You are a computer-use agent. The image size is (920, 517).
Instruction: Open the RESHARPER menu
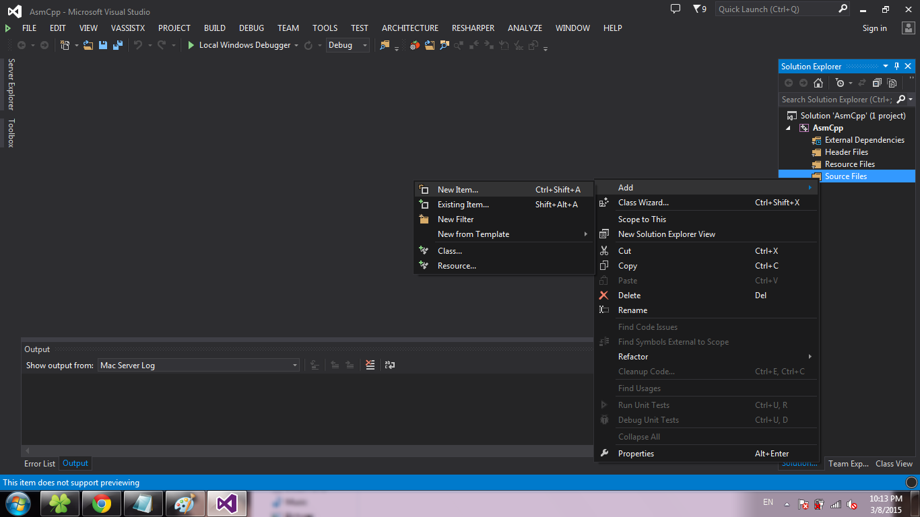(x=473, y=28)
